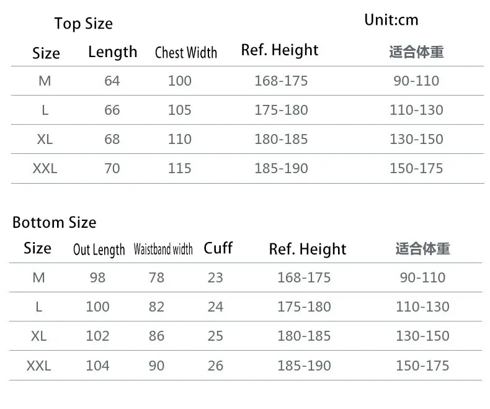The height and width of the screenshot is (409, 490).
Task: Click waistband width value 82
Action: pyautogui.click(x=156, y=307)
